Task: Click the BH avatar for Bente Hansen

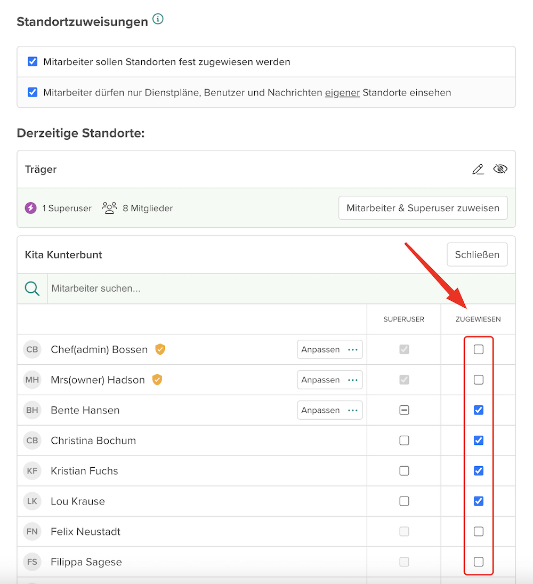Action: 32,410
